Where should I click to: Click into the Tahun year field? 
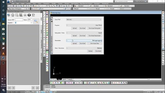30,20
